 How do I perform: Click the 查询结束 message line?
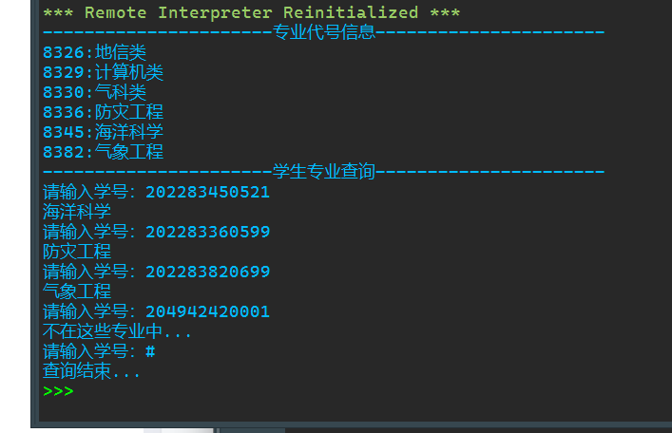tap(91, 371)
